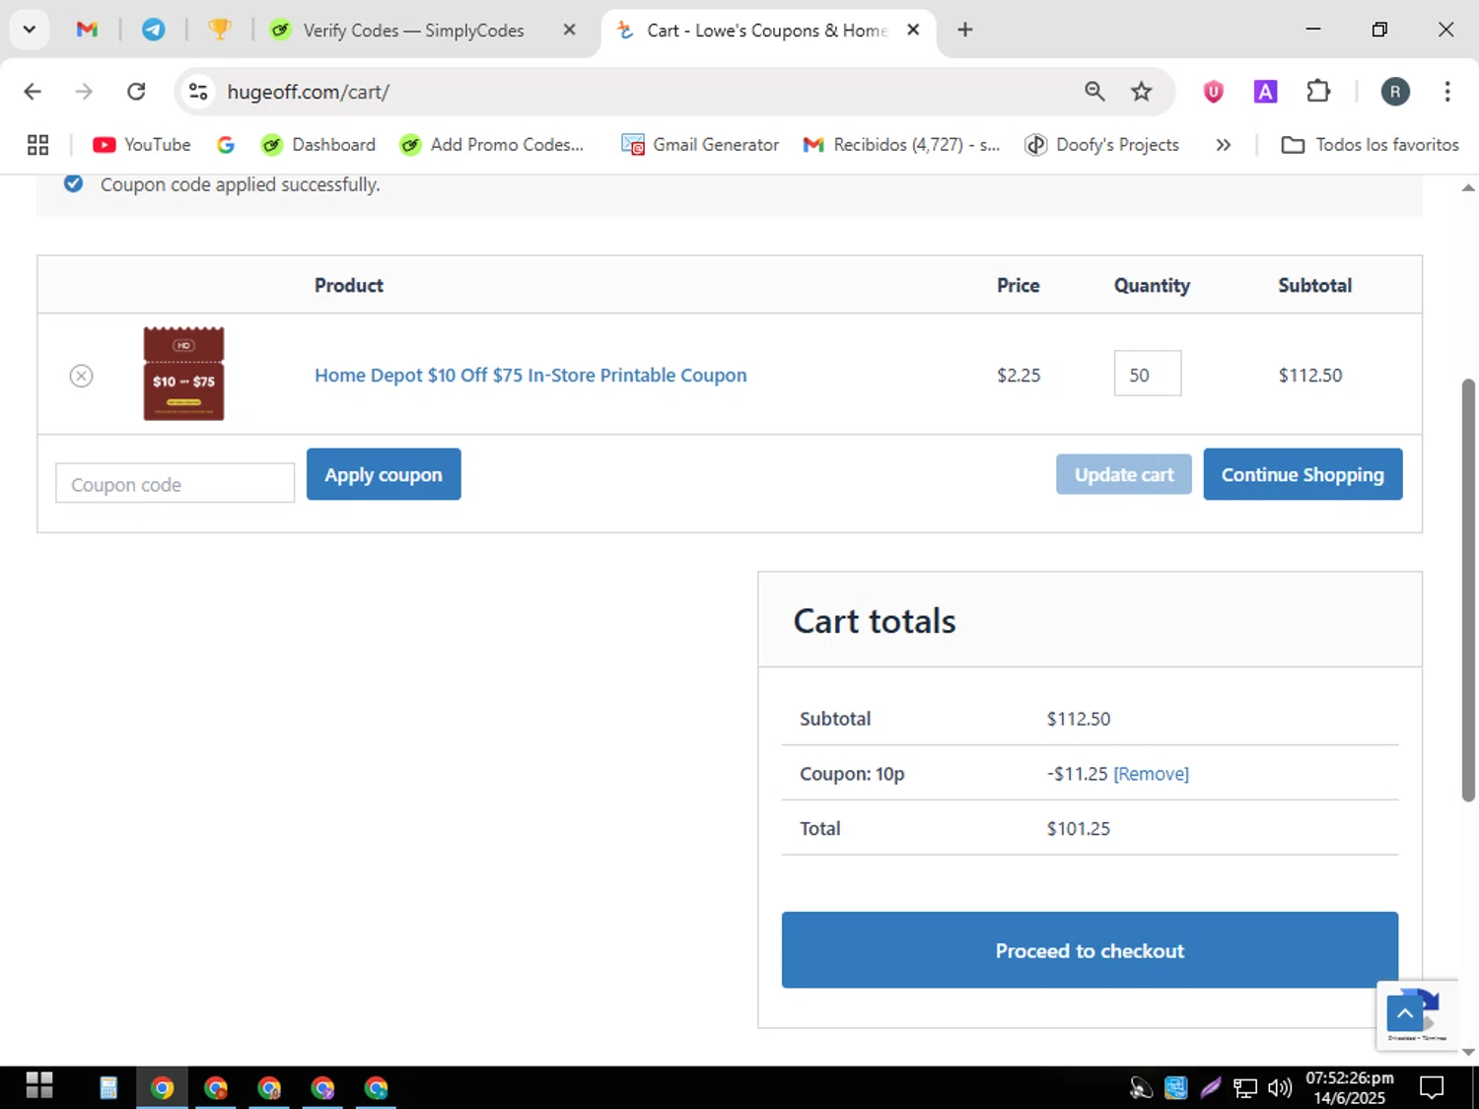Click the back-to-top arrow button
The image size is (1479, 1109).
(1405, 1013)
